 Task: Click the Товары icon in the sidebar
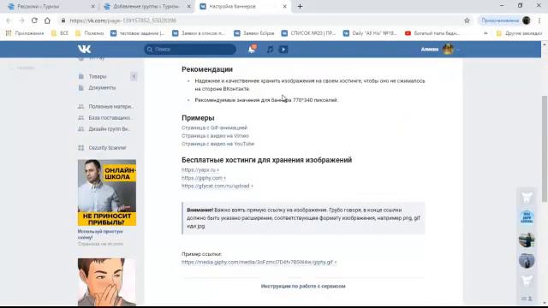point(81,76)
